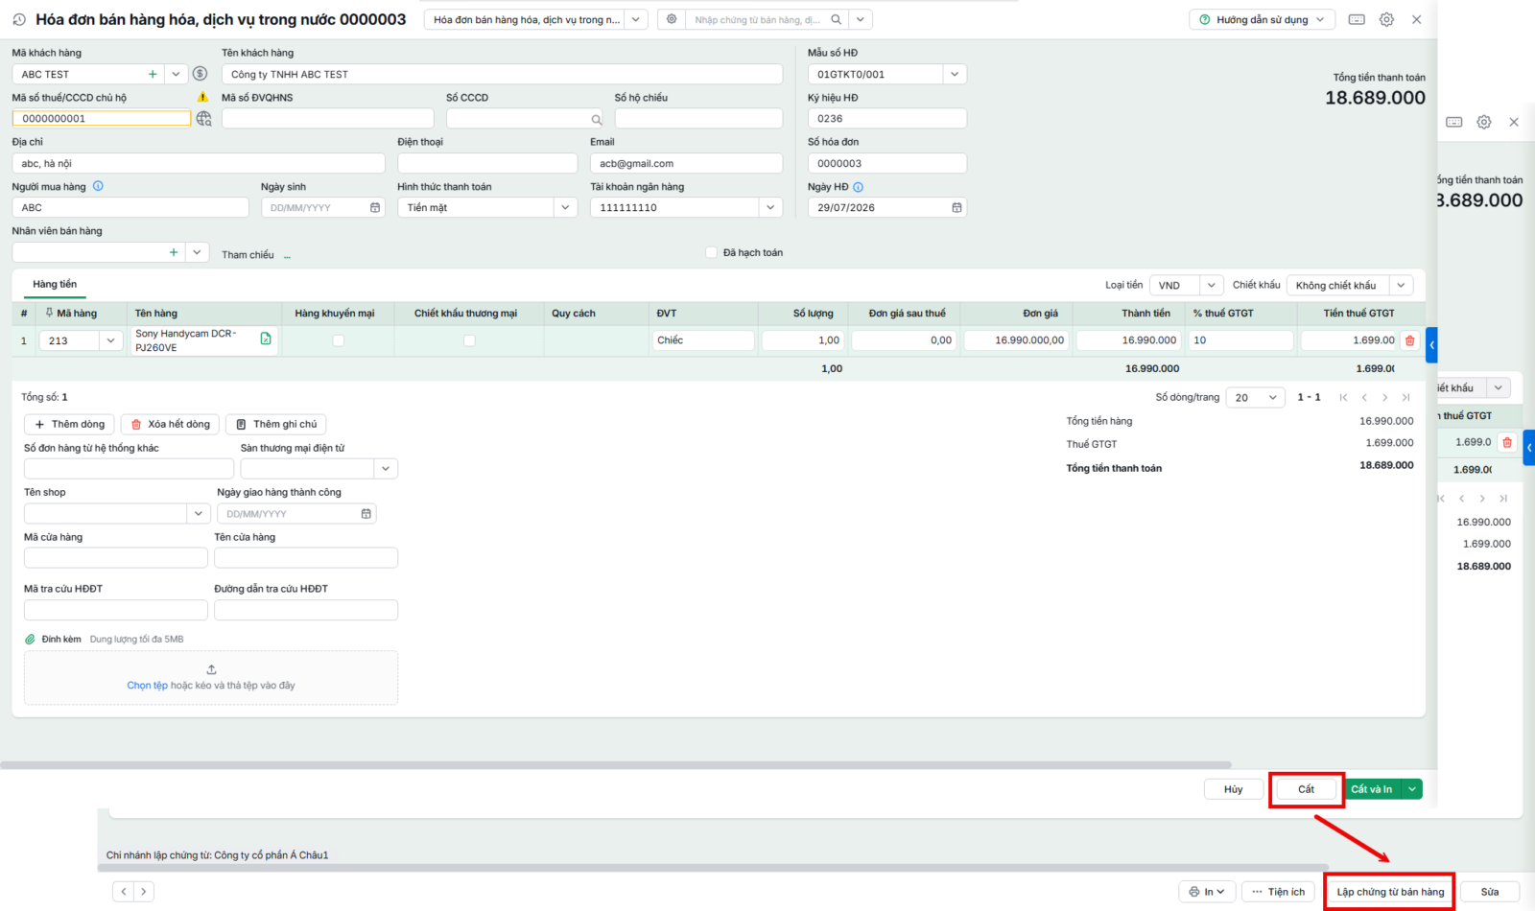
Task: Open the settings gear next to invoice type
Action: pos(672,19)
